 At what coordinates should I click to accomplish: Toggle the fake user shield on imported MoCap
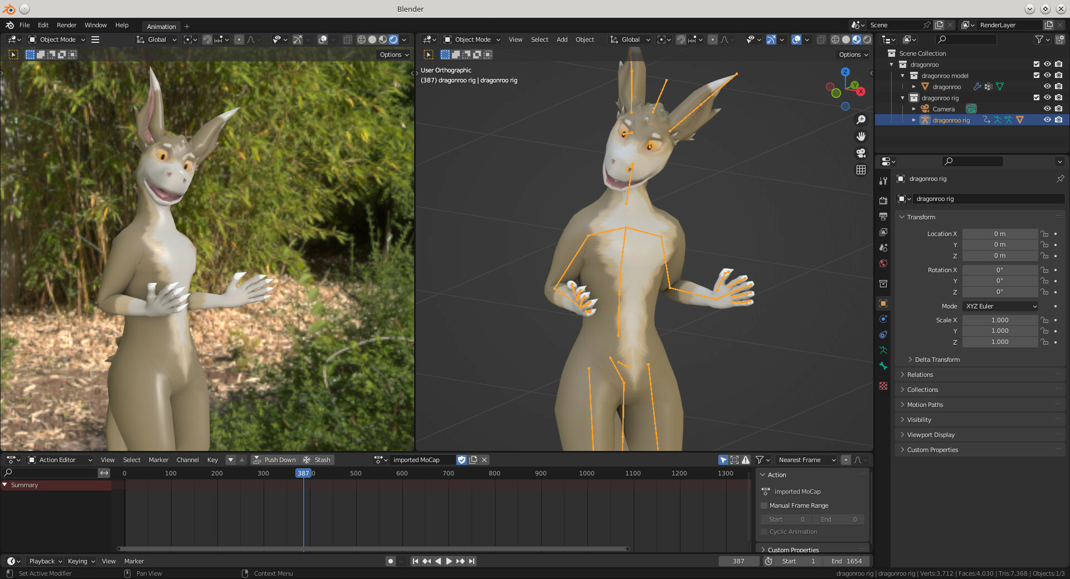(461, 460)
